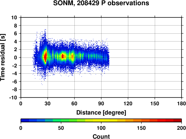Click the colorbar tick label 200
Viewport: 186px width, 139px height.
(182, 128)
